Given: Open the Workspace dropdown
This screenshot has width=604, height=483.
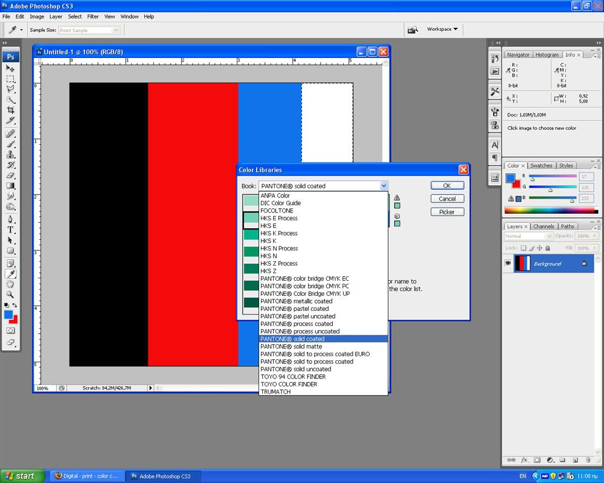Looking at the screenshot, I should click(442, 29).
